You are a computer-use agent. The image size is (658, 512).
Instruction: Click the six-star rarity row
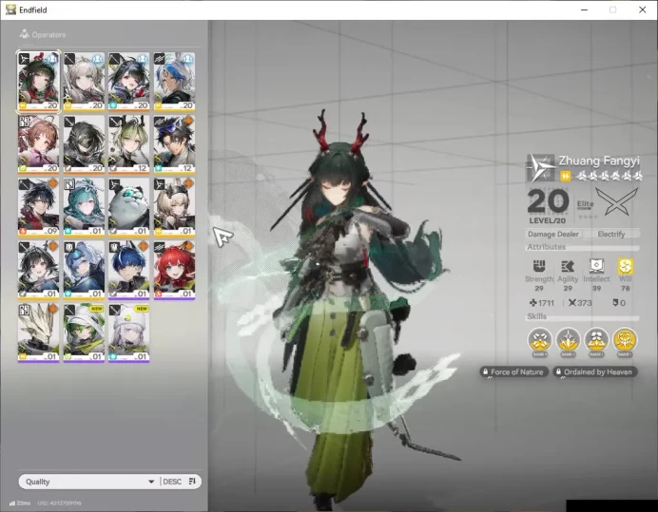[x=609, y=176]
